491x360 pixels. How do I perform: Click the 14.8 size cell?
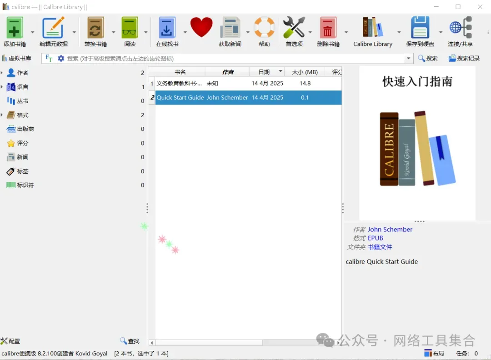point(305,83)
